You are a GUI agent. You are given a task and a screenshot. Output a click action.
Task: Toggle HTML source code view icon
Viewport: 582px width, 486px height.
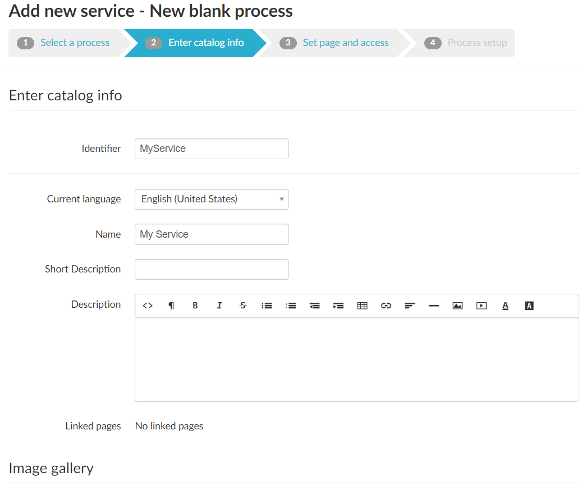pyautogui.click(x=148, y=306)
